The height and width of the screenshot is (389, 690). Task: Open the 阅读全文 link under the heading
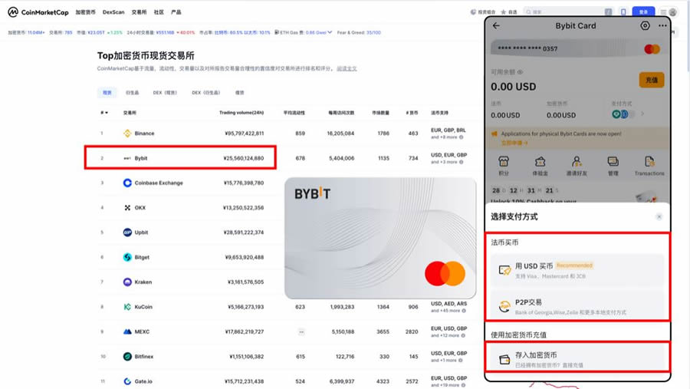point(347,69)
